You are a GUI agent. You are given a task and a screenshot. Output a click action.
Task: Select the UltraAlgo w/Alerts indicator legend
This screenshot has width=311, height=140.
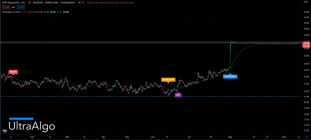pos(11,12)
